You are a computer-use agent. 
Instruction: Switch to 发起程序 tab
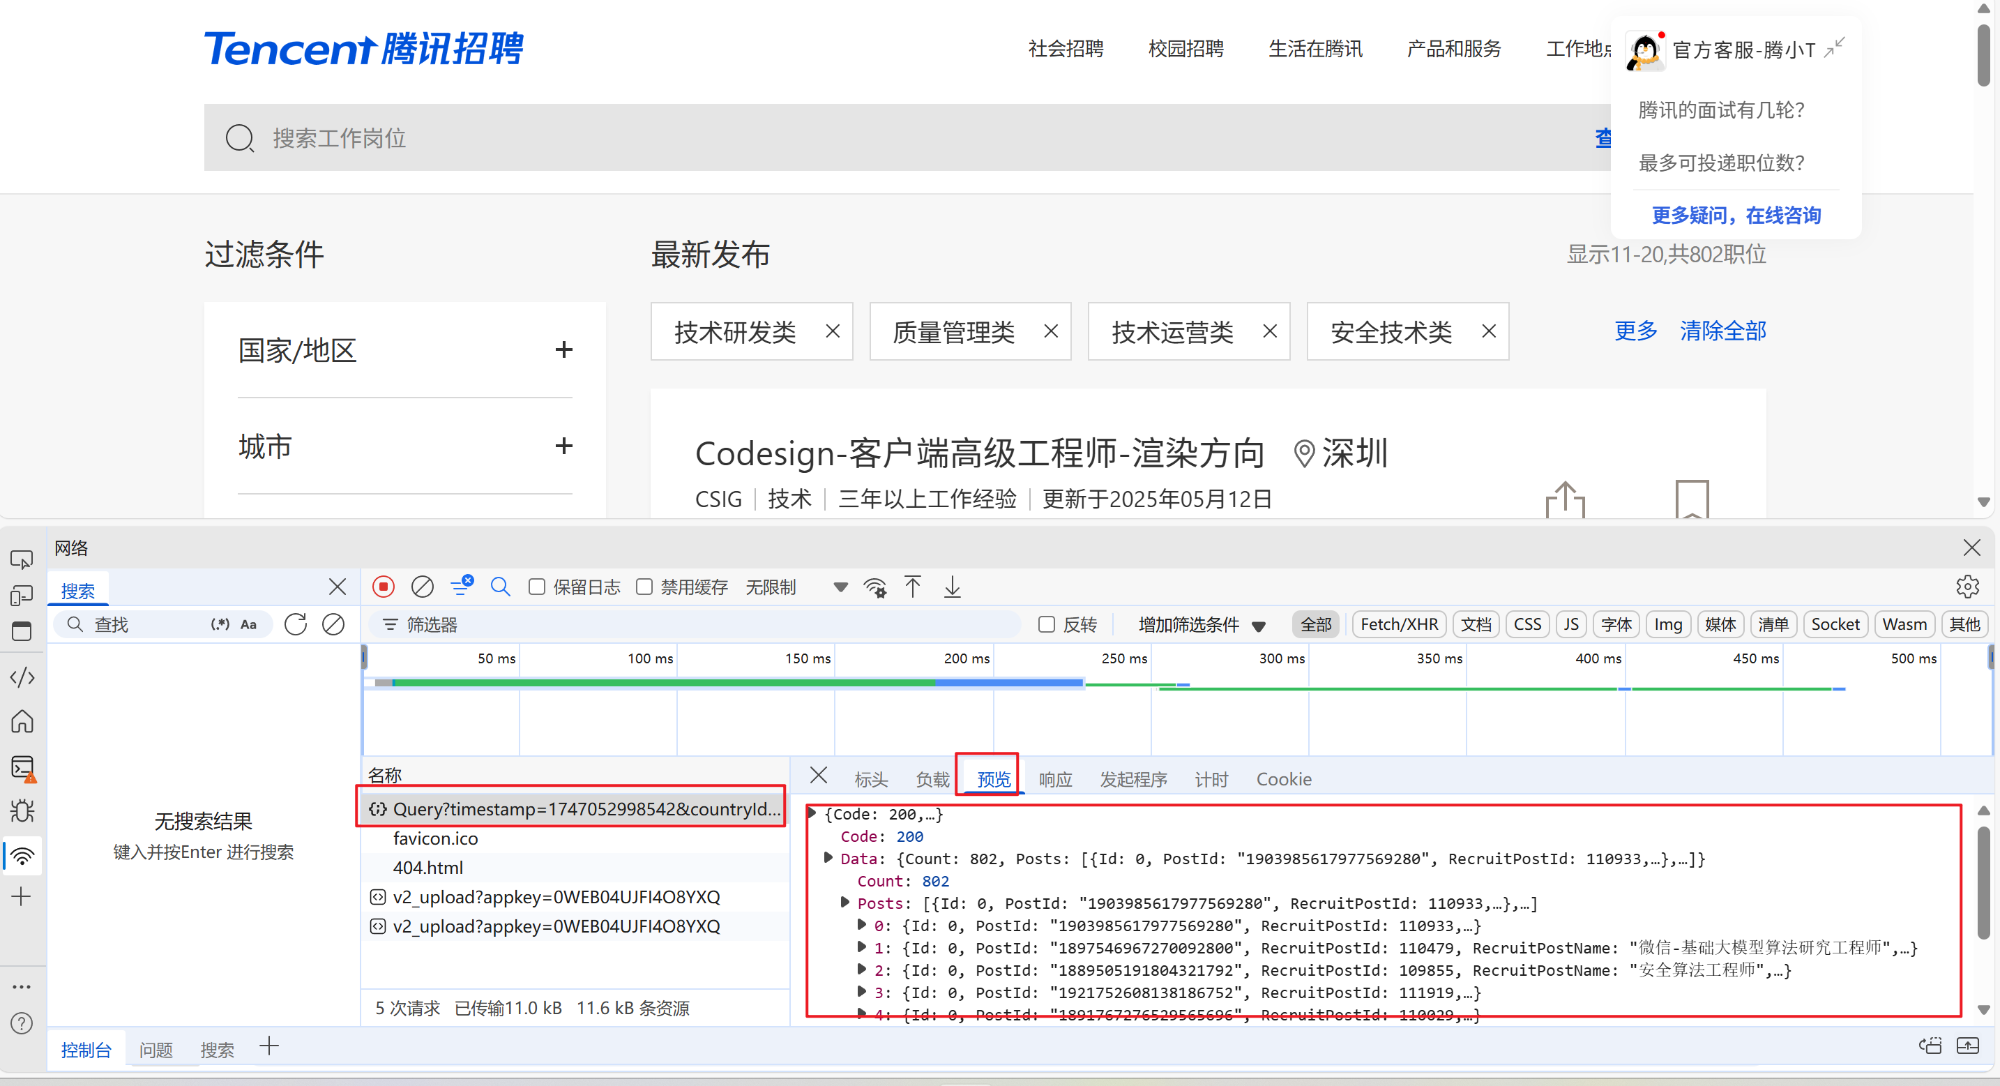coord(1133,779)
